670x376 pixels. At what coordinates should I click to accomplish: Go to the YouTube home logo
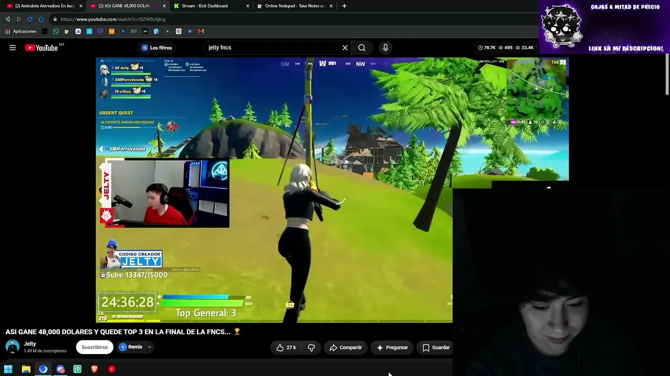pos(41,48)
